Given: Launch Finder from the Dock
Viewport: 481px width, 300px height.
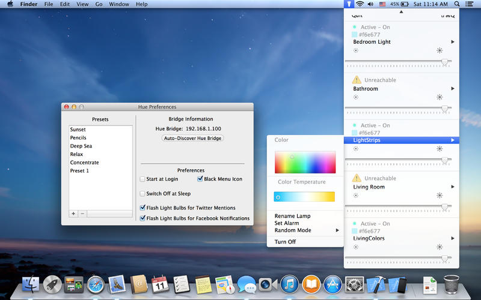Looking at the screenshot, I should point(31,284).
